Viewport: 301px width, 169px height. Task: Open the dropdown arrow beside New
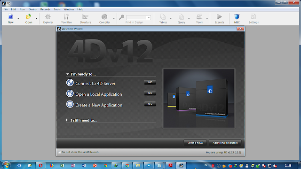[x=18, y=18]
